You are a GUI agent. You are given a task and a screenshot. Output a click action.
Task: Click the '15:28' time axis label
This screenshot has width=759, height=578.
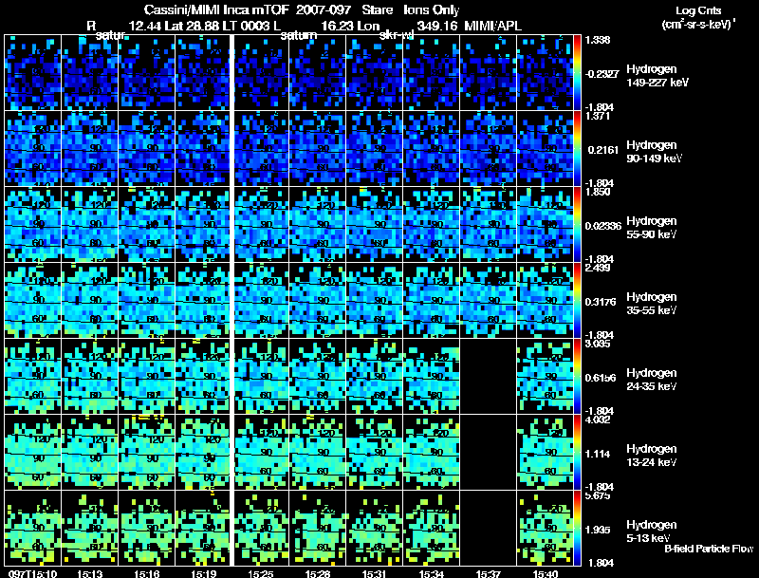pos(318,573)
